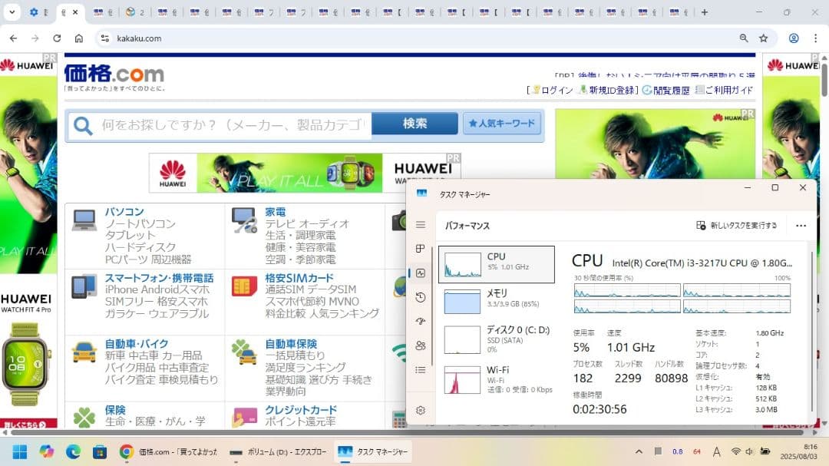The width and height of the screenshot is (829, 466).
Task: Open Chrome three-dot menu
Action: pyautogui.click(x=816, y=38)
